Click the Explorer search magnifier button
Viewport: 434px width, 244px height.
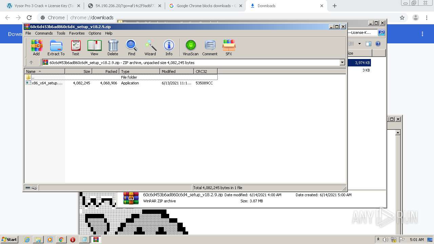pos(381,33)
